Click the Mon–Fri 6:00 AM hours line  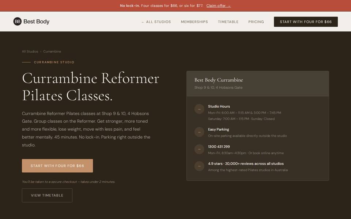point(245,113)
